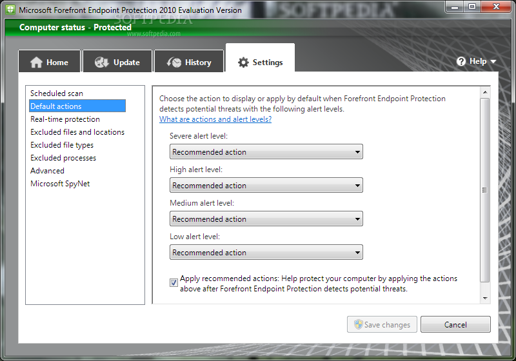The height and width of the screenshot is (361, 516).
Task: Minimize the Forefront window
Action: pos(455,6)
